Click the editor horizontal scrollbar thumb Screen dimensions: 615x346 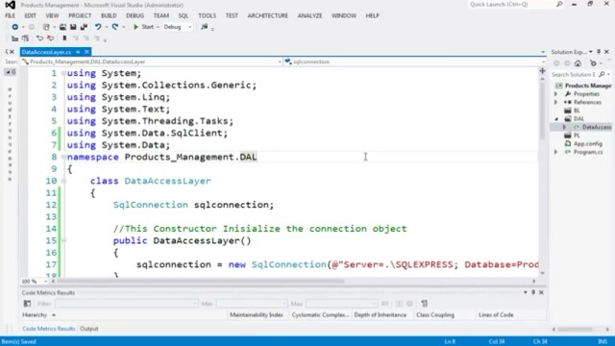point(201,282)
